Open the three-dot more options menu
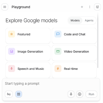Viewport: 103px width, 103px height. click(90, 7)
